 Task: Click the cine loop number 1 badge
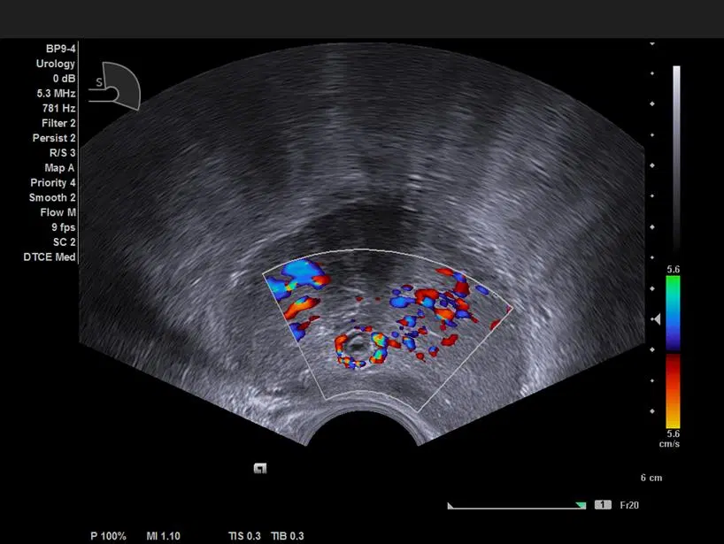coord(603,504)
